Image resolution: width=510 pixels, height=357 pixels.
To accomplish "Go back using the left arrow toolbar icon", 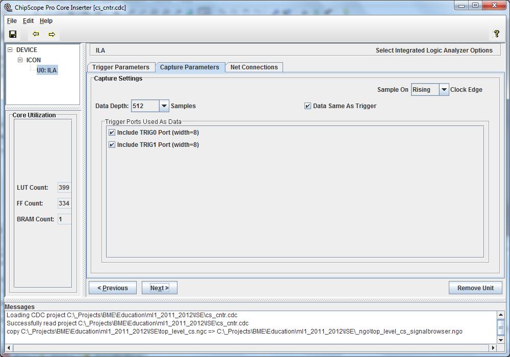I will 36,34.
